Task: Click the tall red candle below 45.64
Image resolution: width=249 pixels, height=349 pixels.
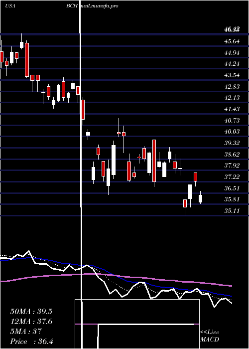Action: click(x=27, y=60)
